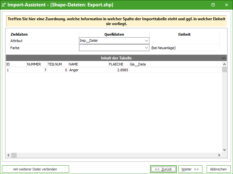
Task: Click the help icon in title bar
Action: click(x=213, y=5)
